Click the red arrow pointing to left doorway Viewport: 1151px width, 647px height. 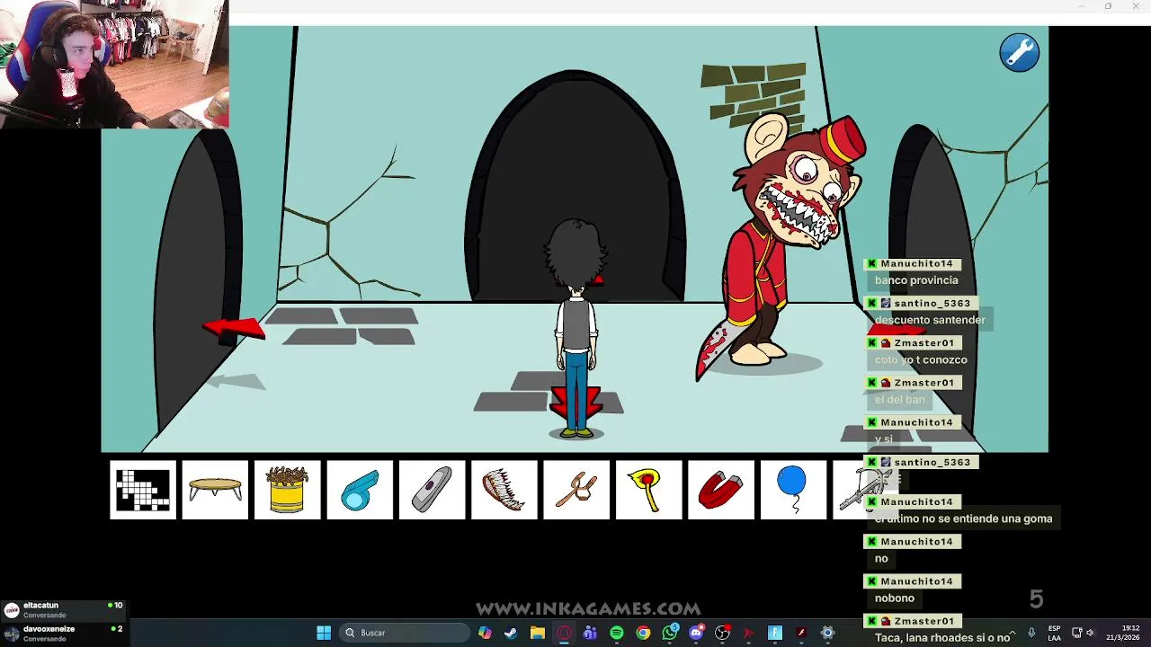tap(234, 328)
